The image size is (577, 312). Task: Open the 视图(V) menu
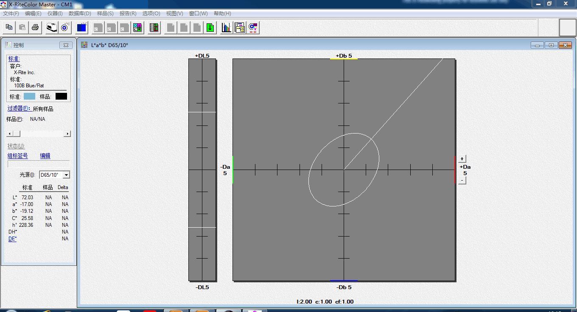click(x=174, y=14)
